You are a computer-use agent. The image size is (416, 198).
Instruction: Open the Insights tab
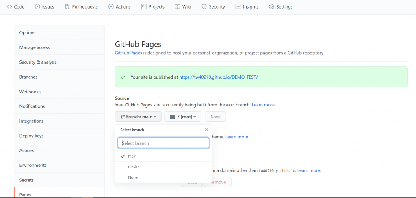247,7
